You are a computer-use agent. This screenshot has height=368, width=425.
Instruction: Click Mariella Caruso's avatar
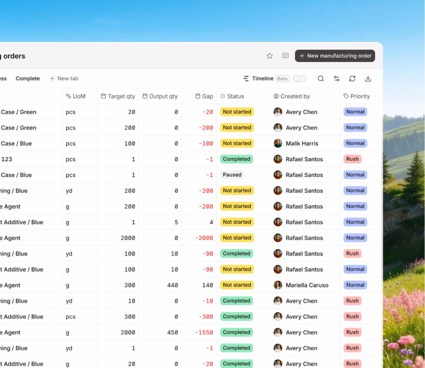[x=278, y=285]
